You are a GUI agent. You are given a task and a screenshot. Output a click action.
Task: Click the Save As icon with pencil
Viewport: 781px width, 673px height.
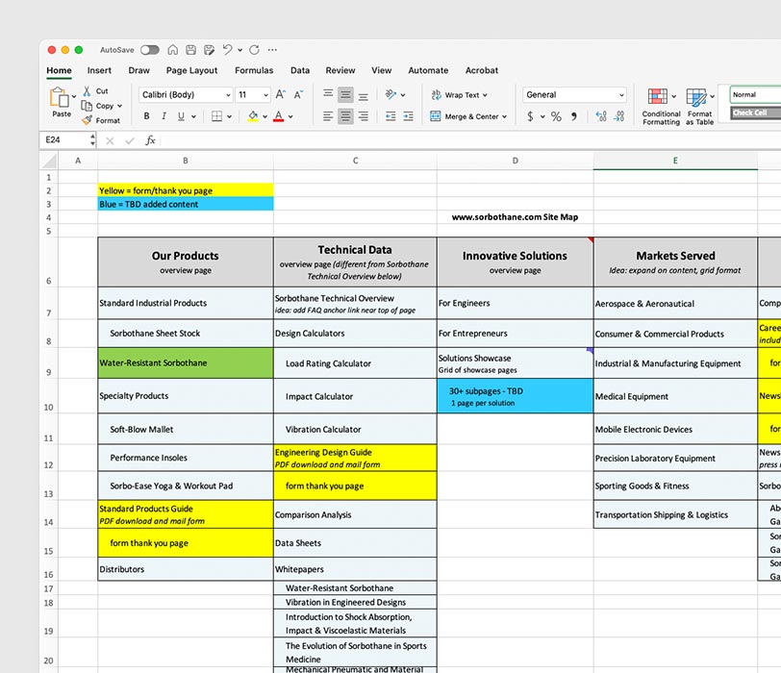pyautogui.click(x=210, y=50)
